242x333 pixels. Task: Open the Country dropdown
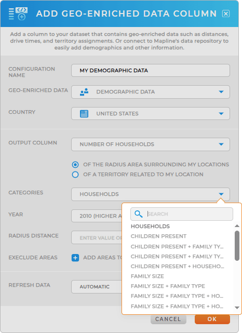click(x=151, y=114)
